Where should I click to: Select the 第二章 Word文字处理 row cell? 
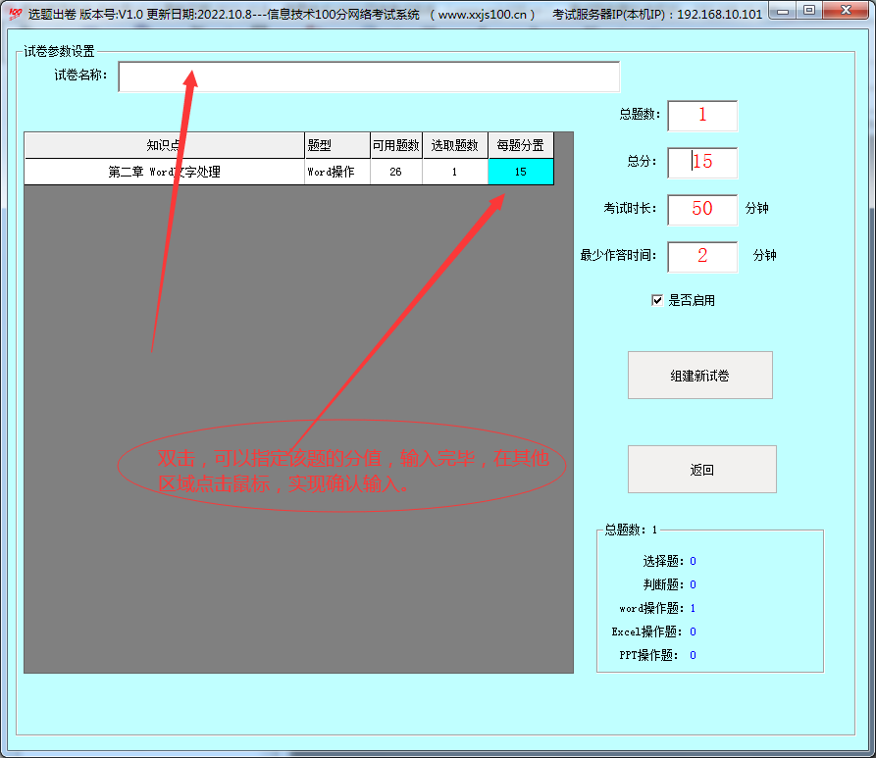click(164, 172)
